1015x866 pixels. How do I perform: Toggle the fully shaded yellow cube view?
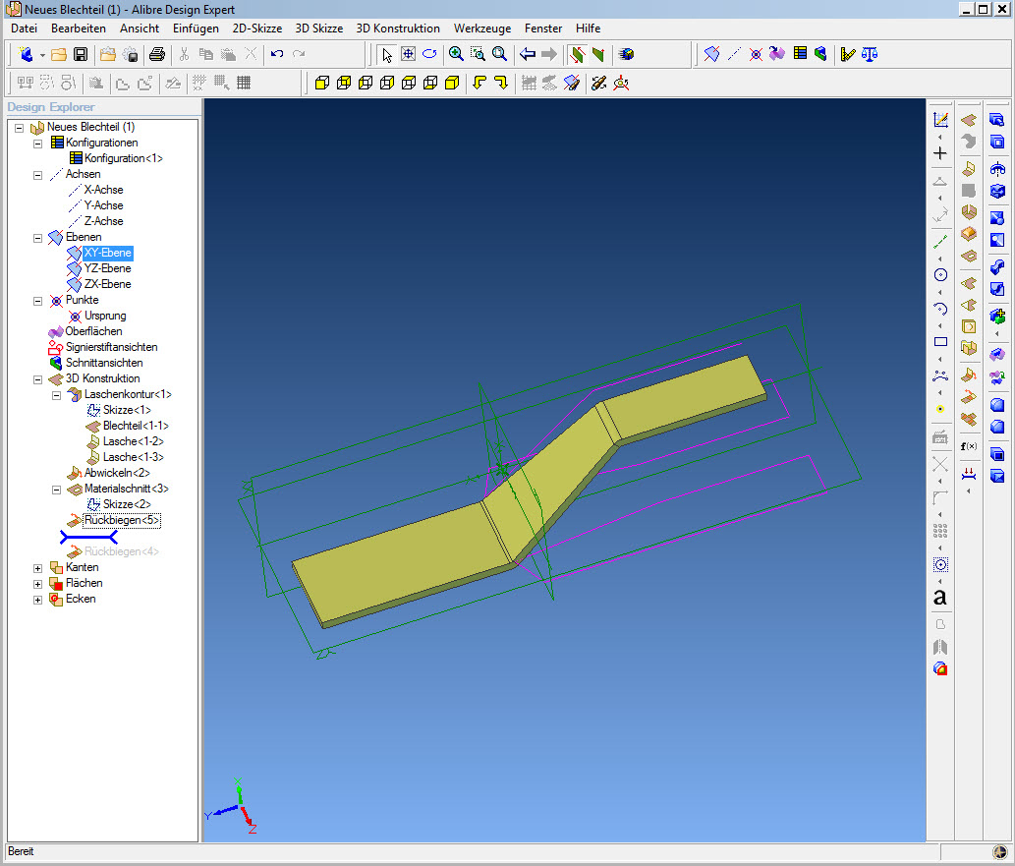tap(453, 83)
